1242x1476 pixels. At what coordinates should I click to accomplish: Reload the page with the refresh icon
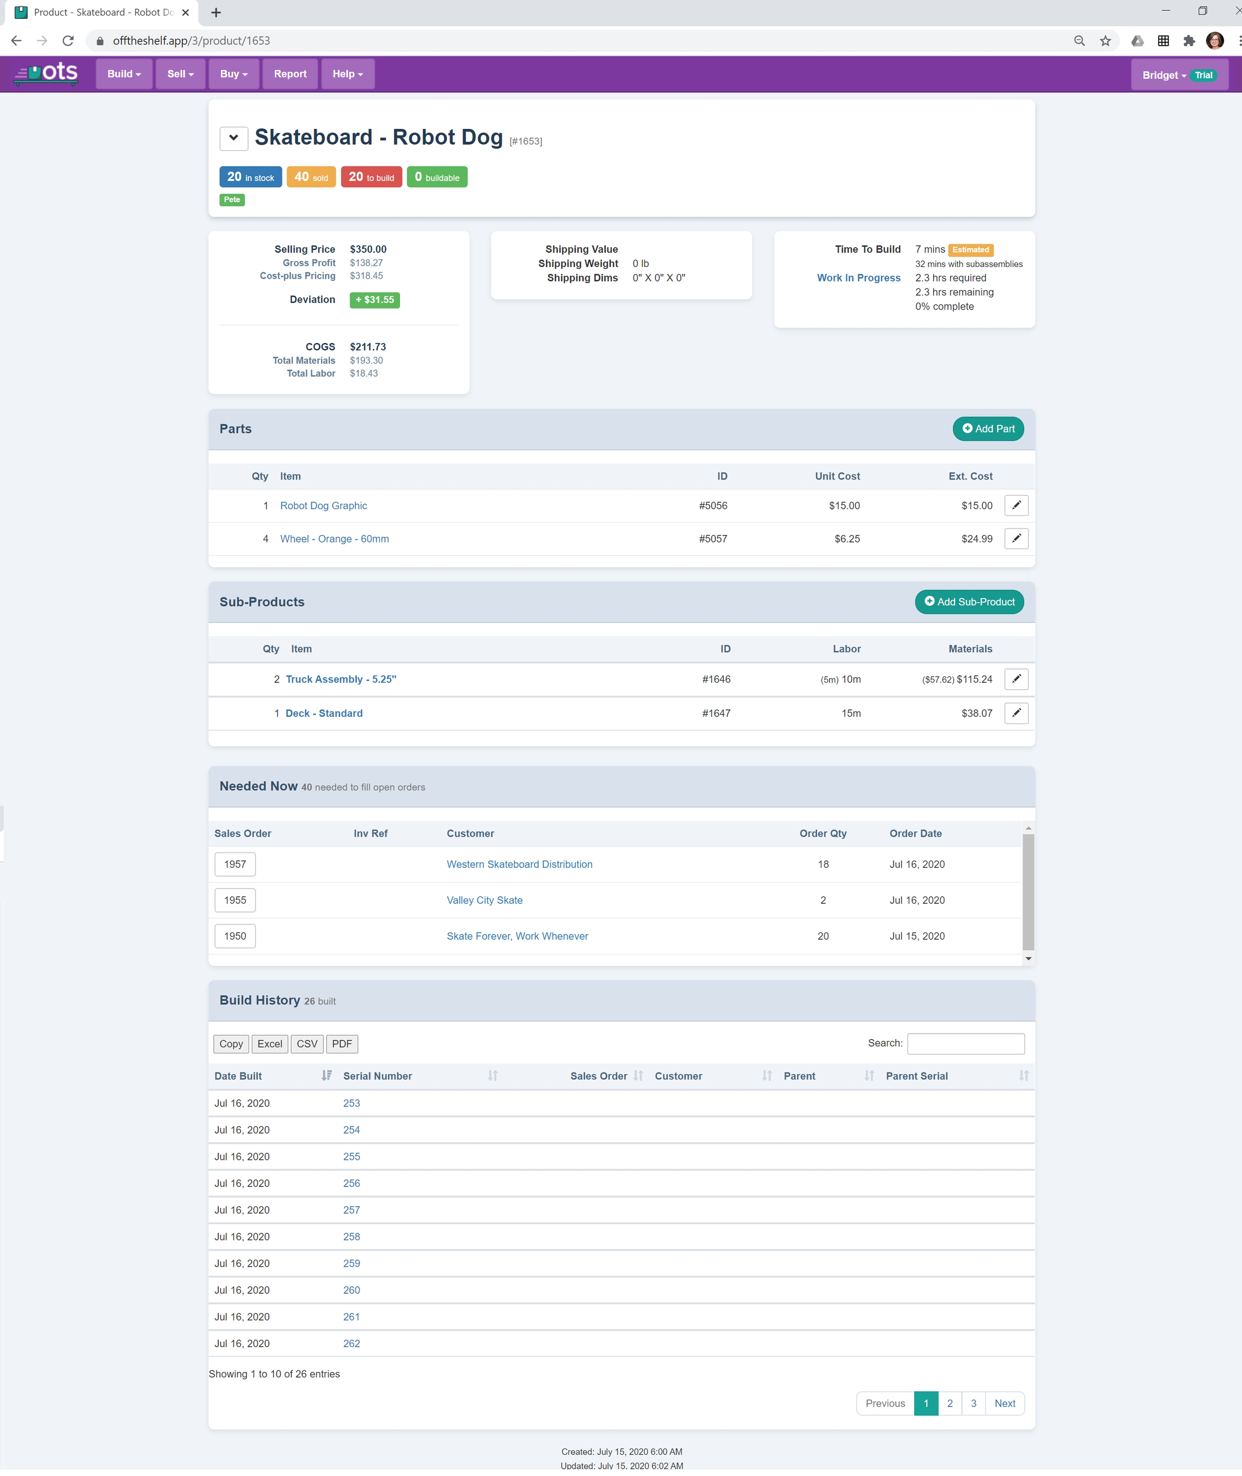pyautogui.click(x=68, y=41)
